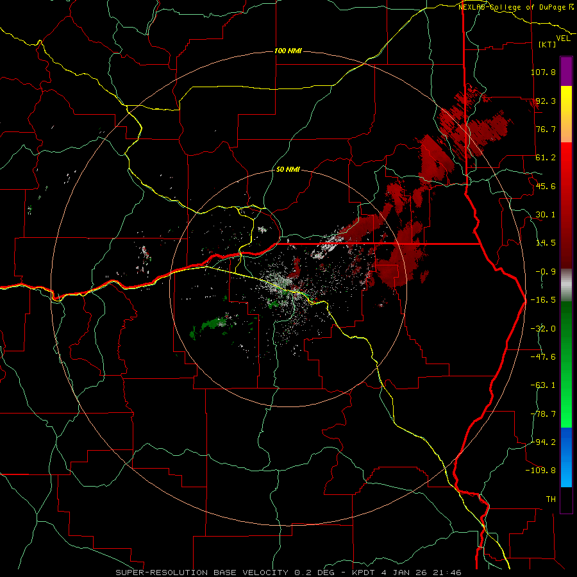The image size is (577, 577).
Task: Click the '50 NMI' range ring label
Action: click(288, 170)
